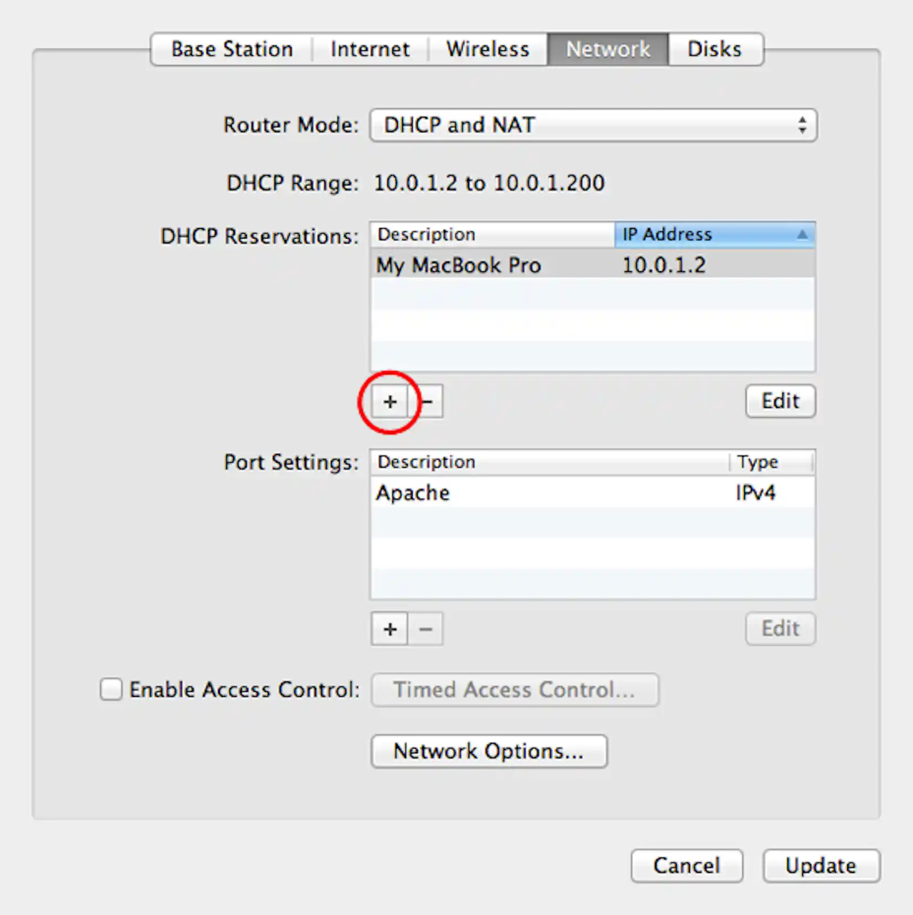View the Internet settings tab

tap(370, 49)
